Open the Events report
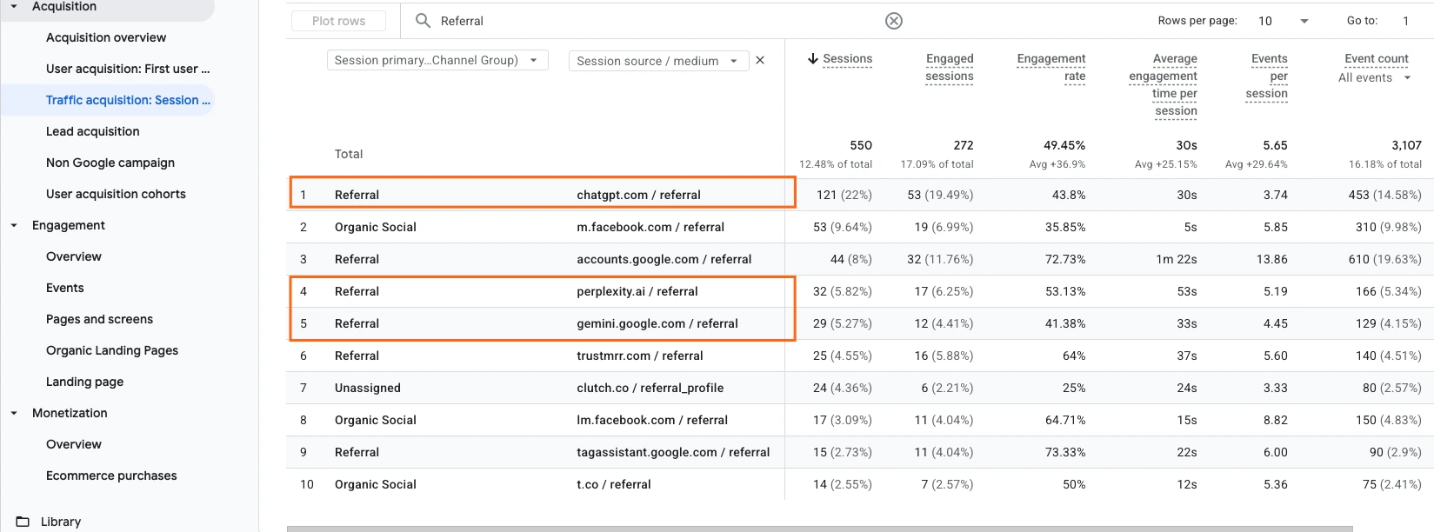Image resolution: width=1434 pixels, height=532 pixels. [x=65, y=288]
